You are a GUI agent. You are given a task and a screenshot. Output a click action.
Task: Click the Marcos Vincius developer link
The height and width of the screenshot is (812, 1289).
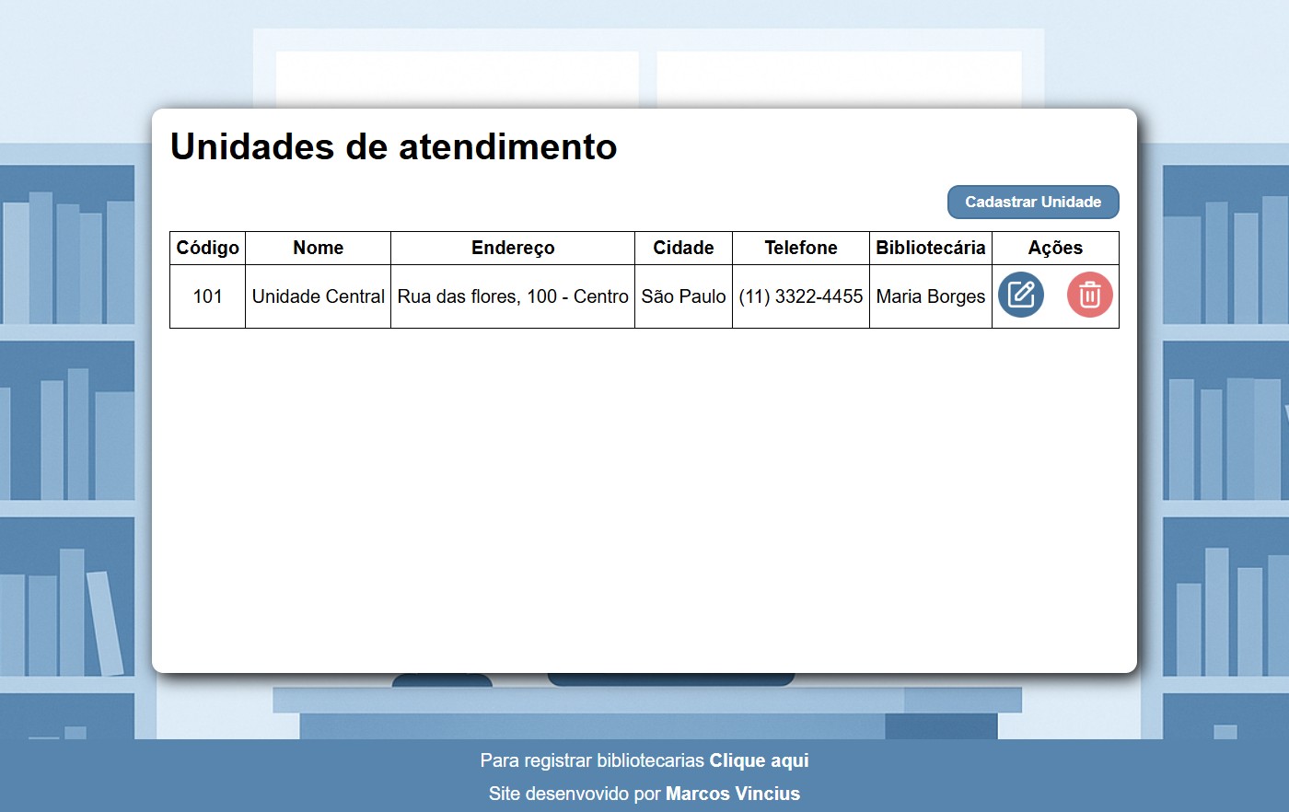(732, 794)
